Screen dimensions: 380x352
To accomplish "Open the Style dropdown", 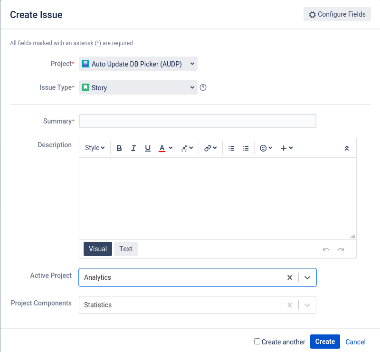I will (95, 148).
